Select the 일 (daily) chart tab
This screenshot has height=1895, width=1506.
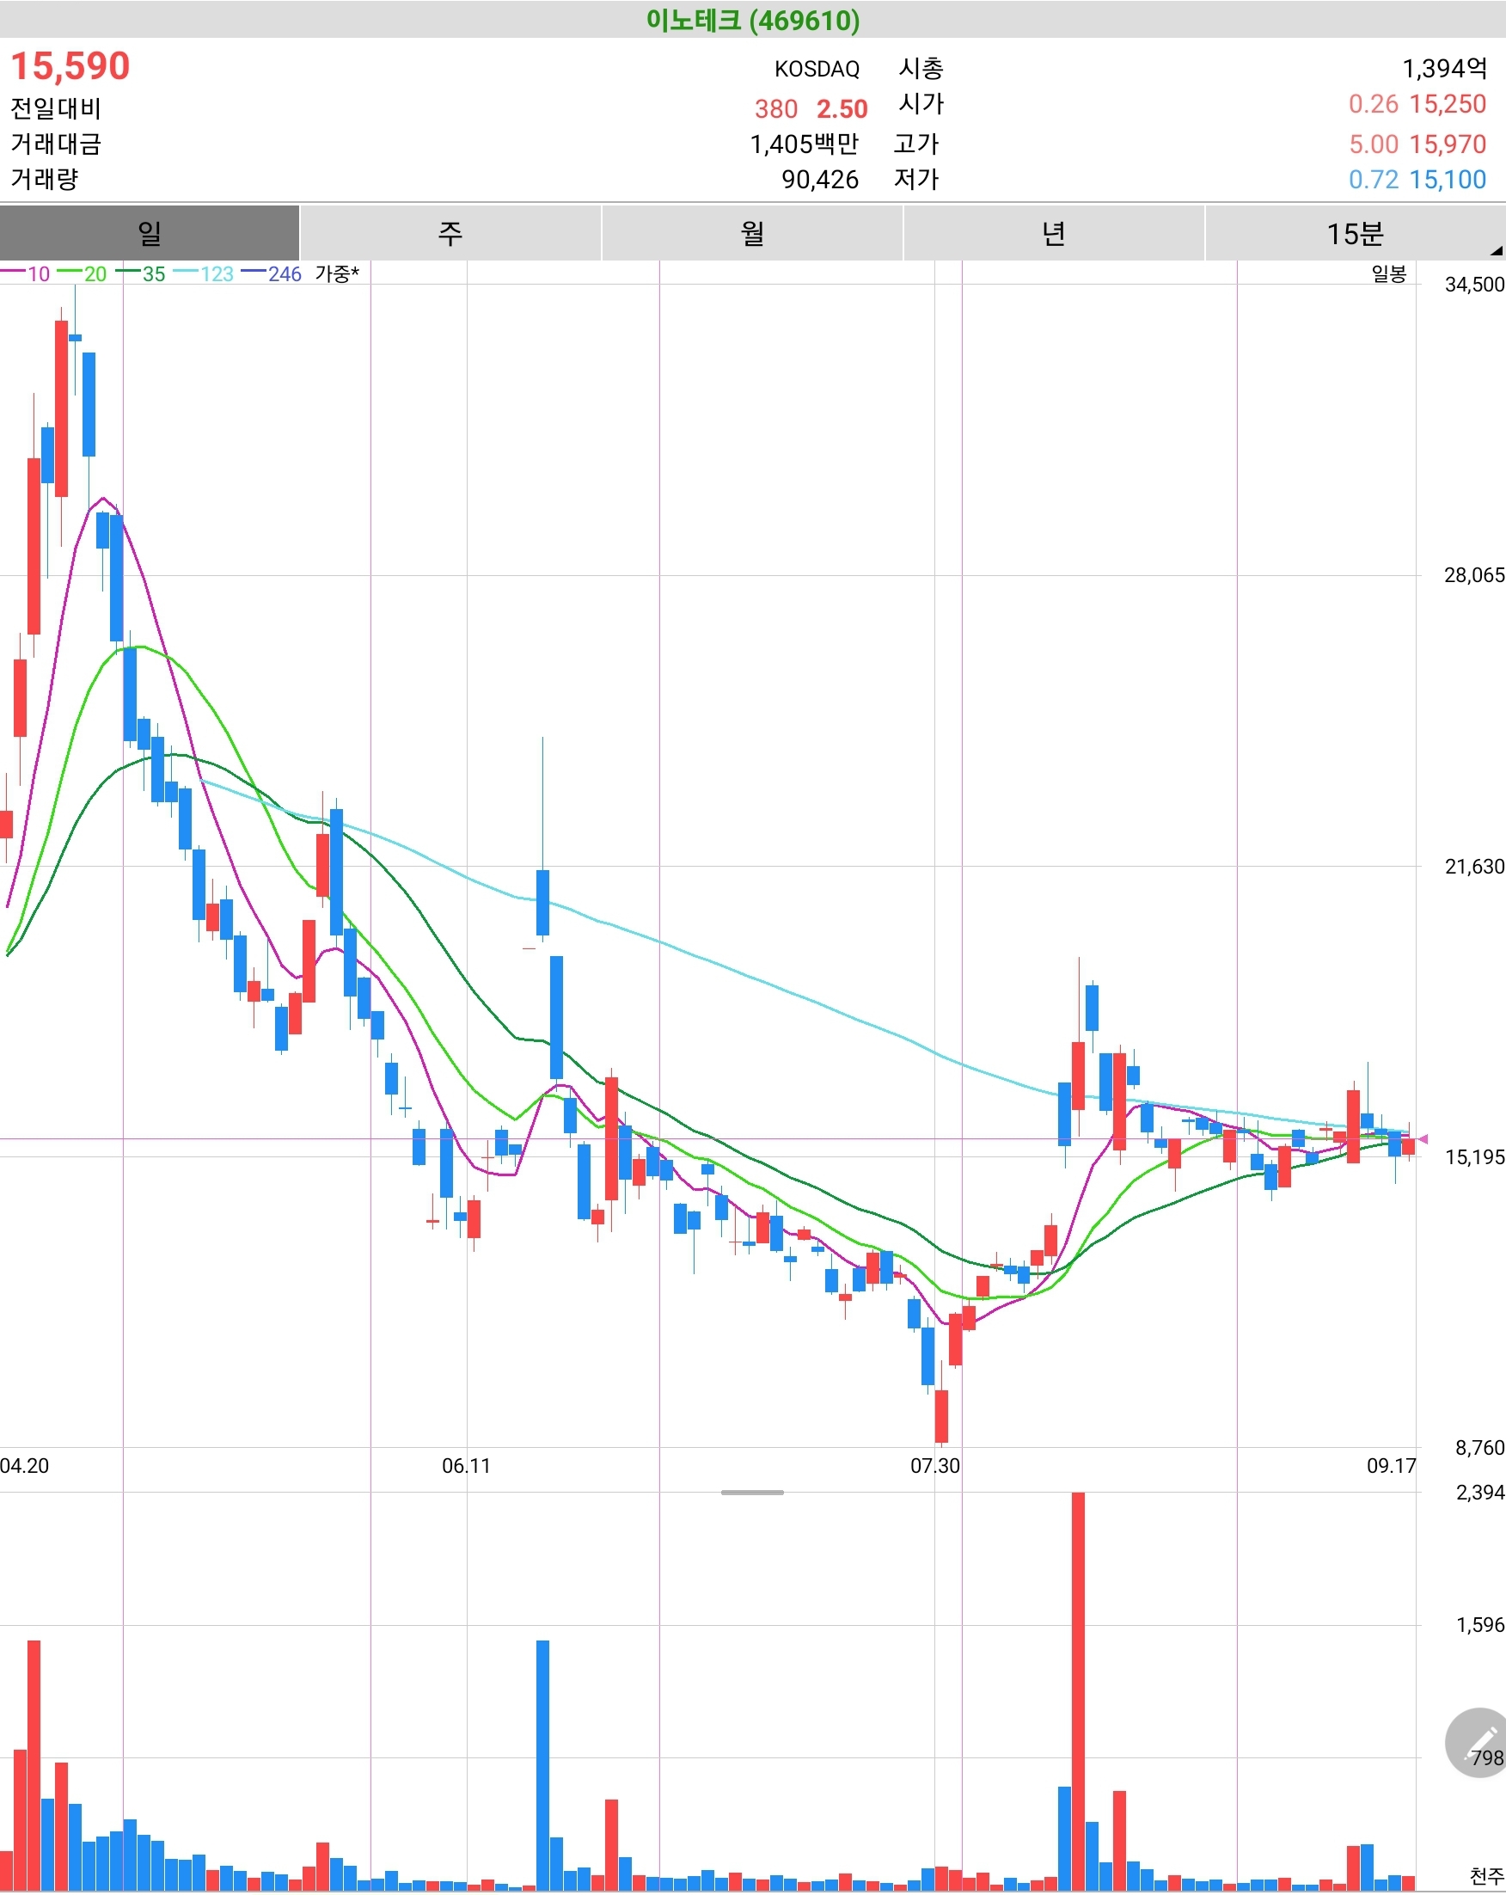tap(150, 233)
